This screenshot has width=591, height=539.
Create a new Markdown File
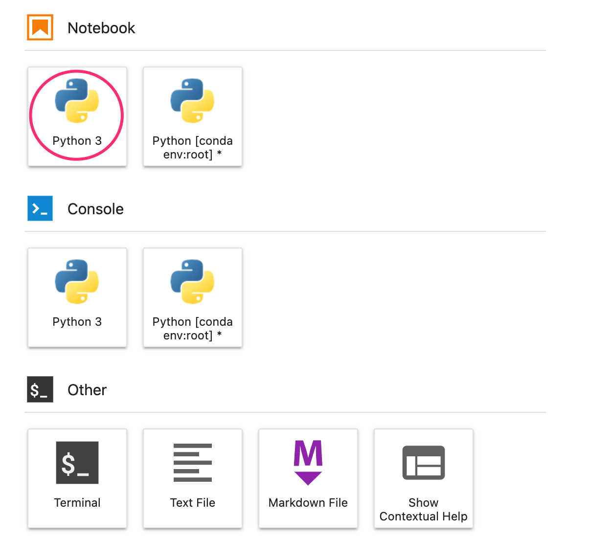pos(308,478)
